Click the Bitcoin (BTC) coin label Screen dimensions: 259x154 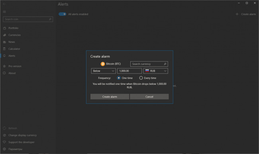click(x=114, y=64)
